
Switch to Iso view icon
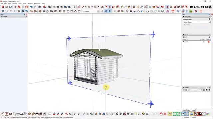(x=60, y=11)
